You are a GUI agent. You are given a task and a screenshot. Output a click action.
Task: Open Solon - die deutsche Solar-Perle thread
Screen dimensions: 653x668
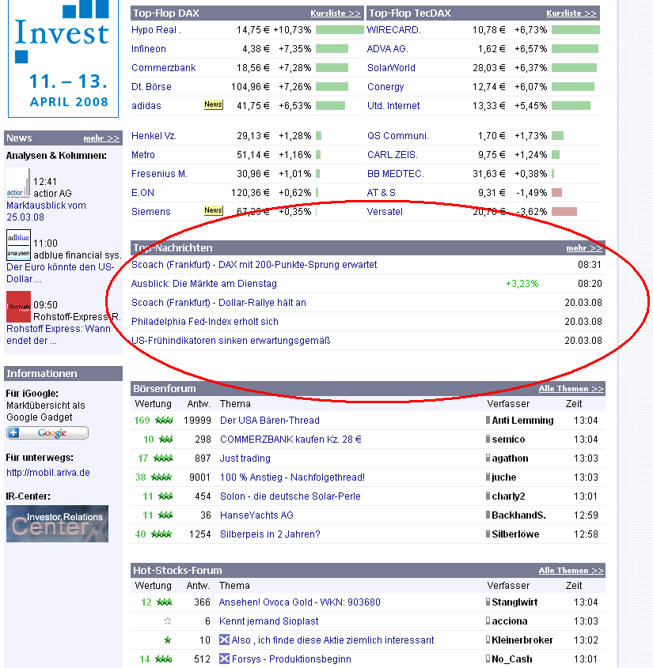(x=290, y=496)
